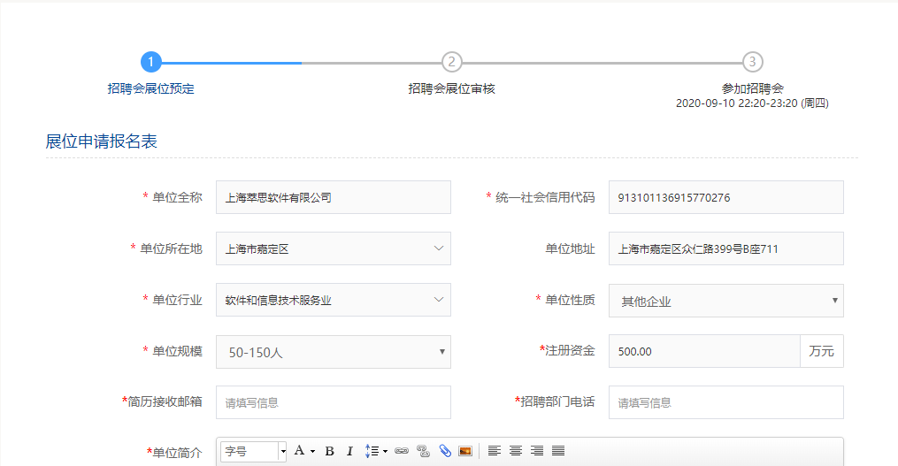Click the blue paperclip attachment icon
This screenshot has height=466, width=898.
pyautogui.click(x=445, y=451)
